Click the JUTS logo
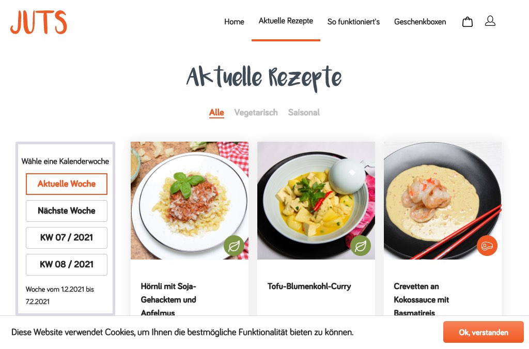 [38, 22]
